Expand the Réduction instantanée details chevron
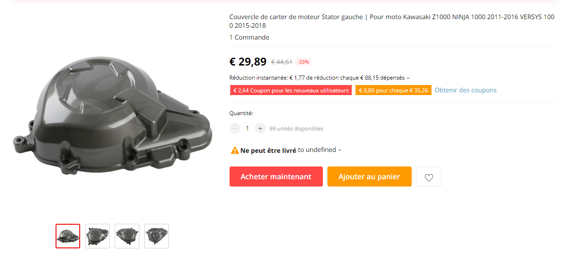The image size is (572, 257). pos(408,78)
